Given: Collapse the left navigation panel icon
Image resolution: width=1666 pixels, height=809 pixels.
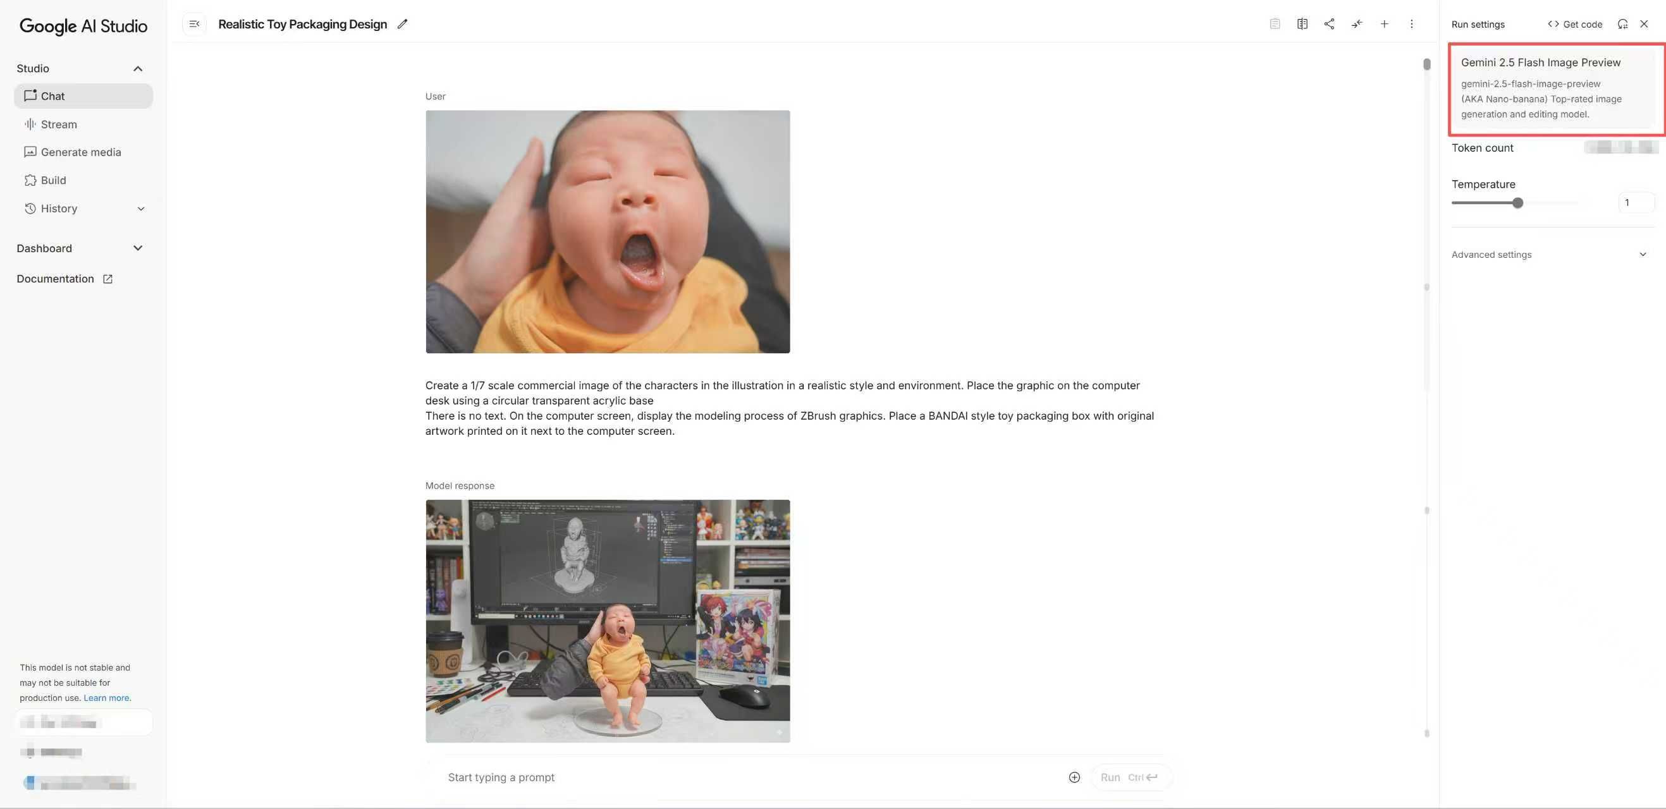Looking at the screenshot, I should coord(194,24).
